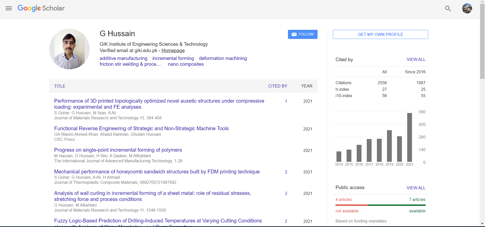Open the user account avatar

[x=467, y=9]
